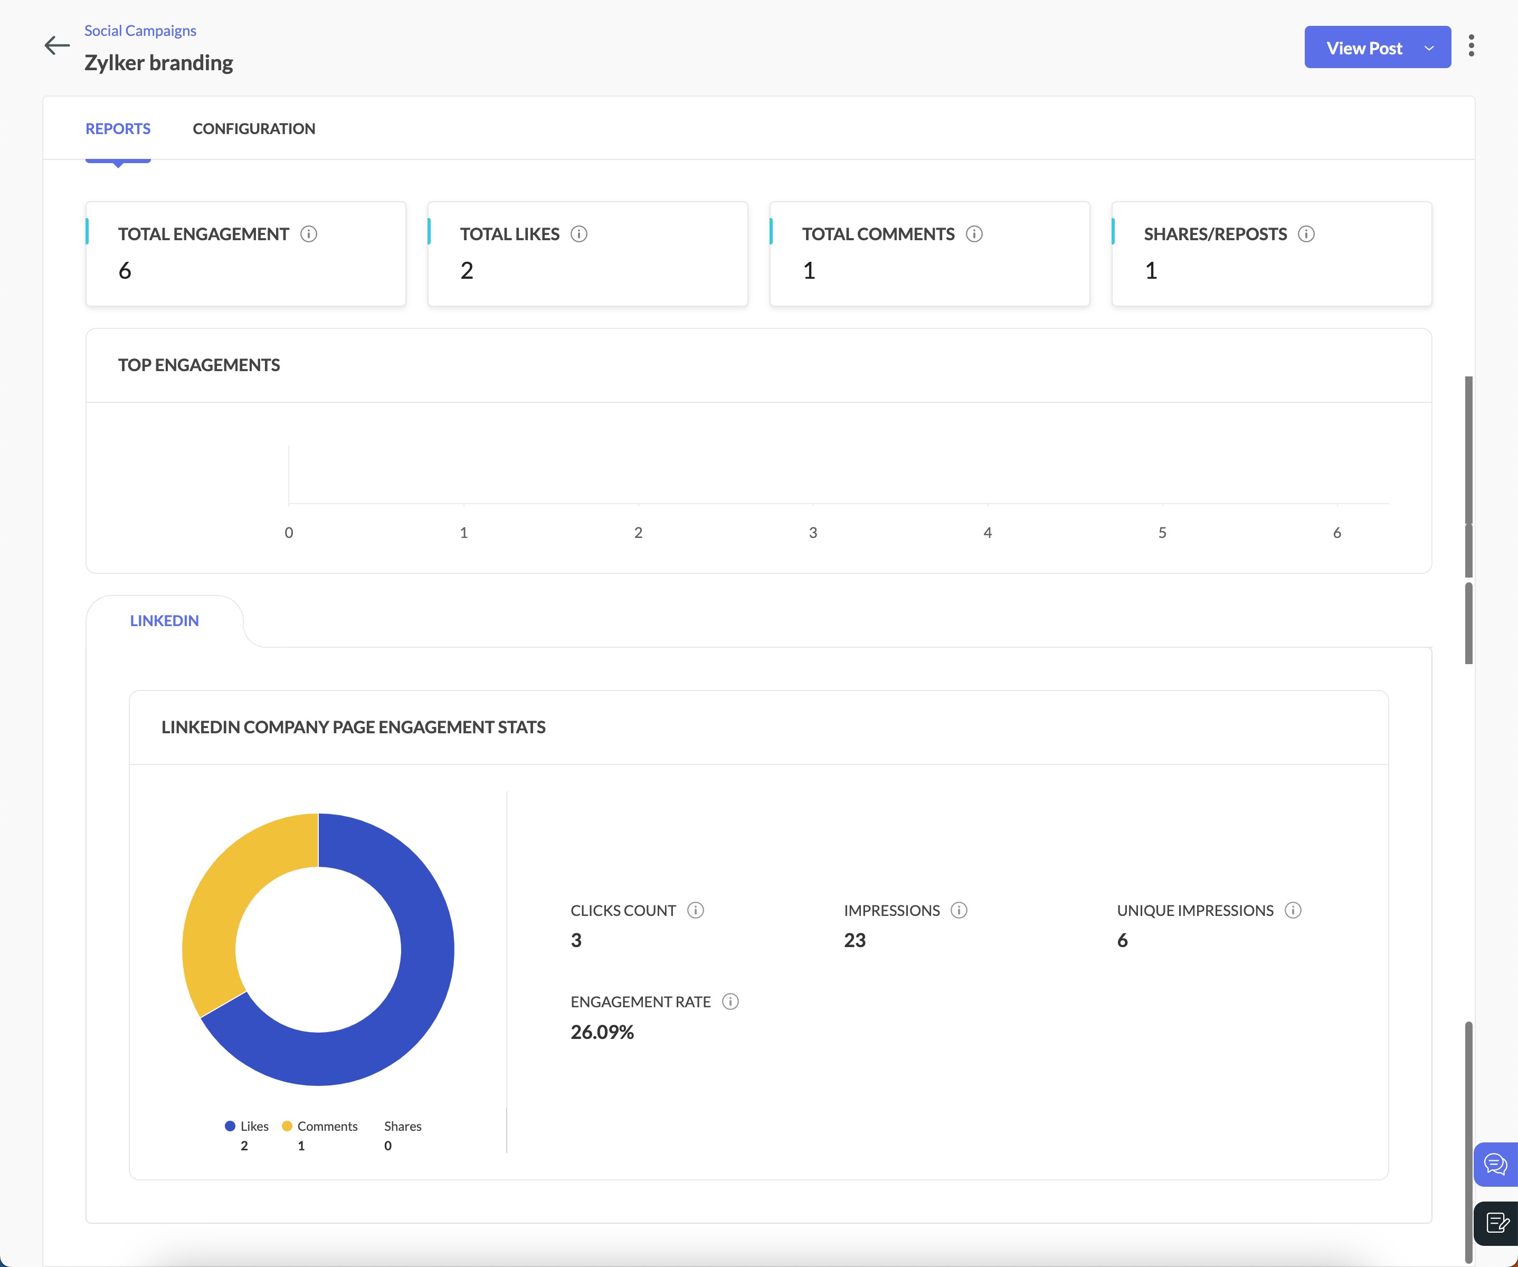Show info for Shares/Reposts
Screen dimensions: 1518x1267
coord(1306,233)
